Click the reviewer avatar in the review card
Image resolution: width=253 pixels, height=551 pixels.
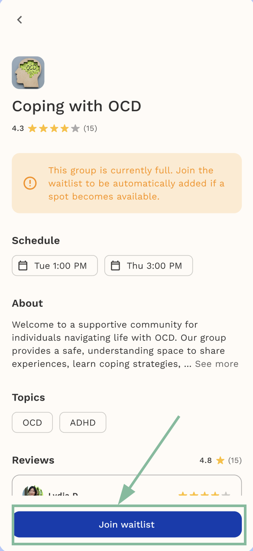(x=33, y=491)
